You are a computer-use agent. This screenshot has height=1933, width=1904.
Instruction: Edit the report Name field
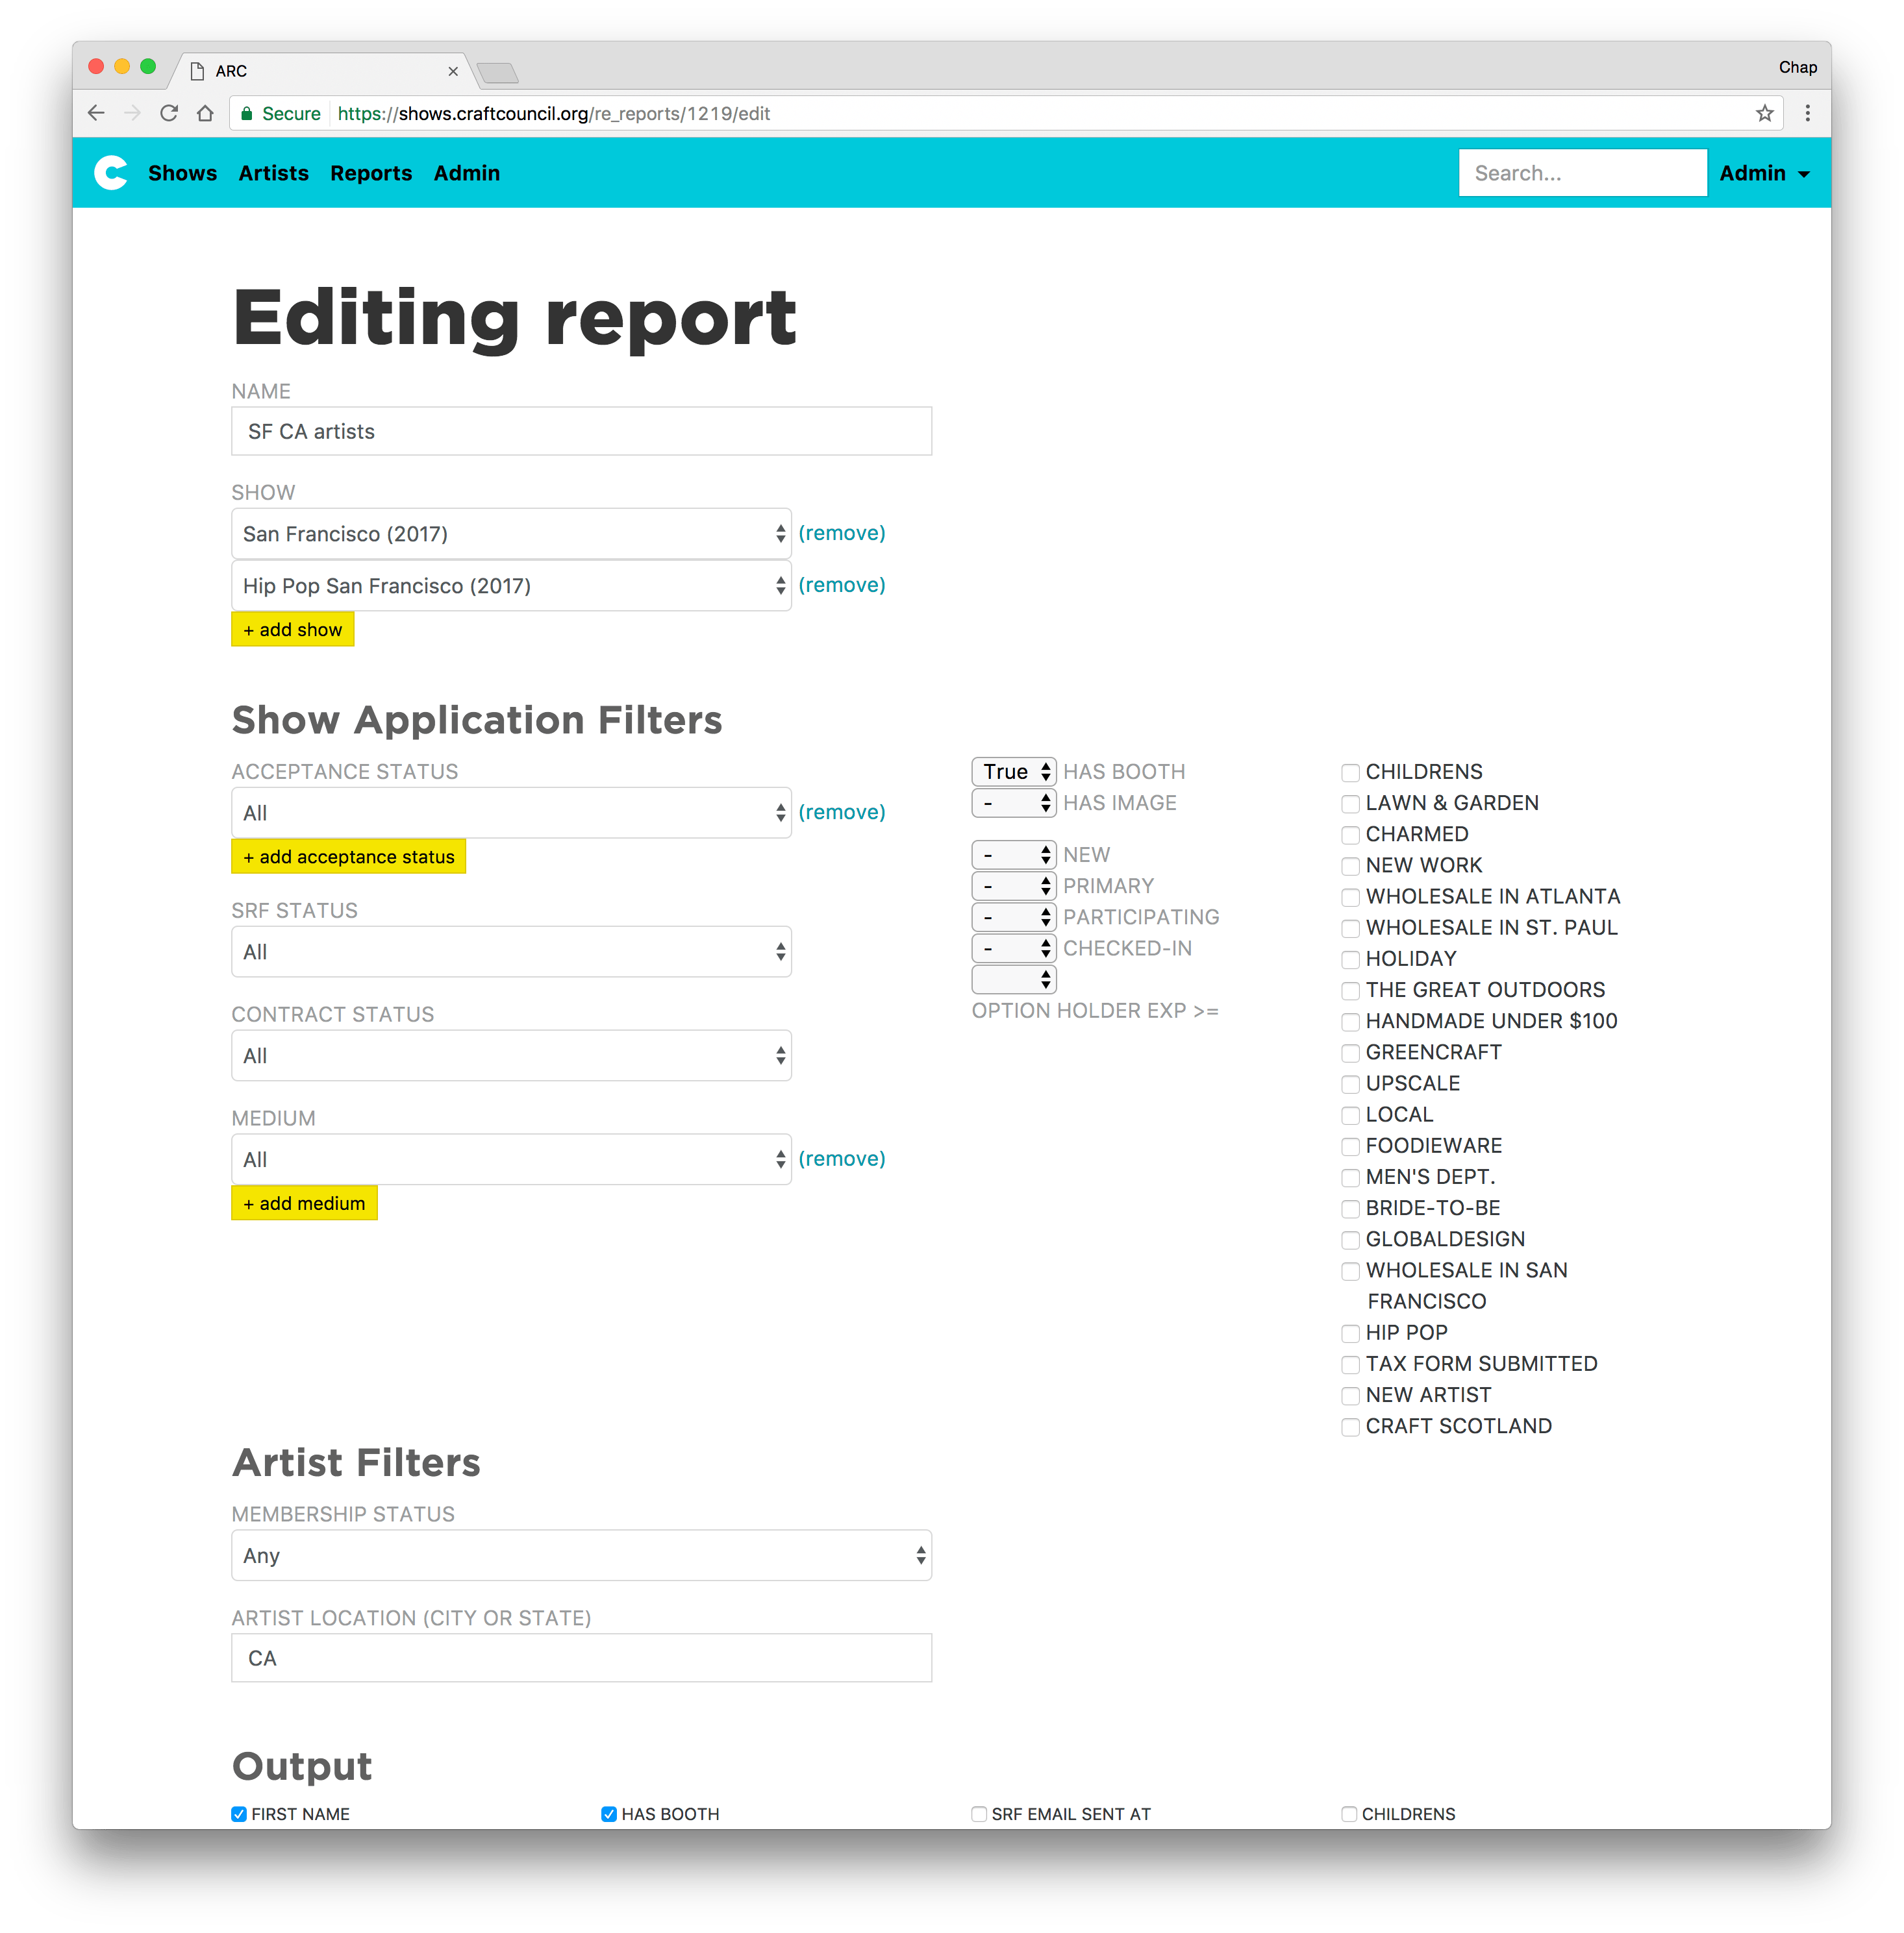coord(581,432)
